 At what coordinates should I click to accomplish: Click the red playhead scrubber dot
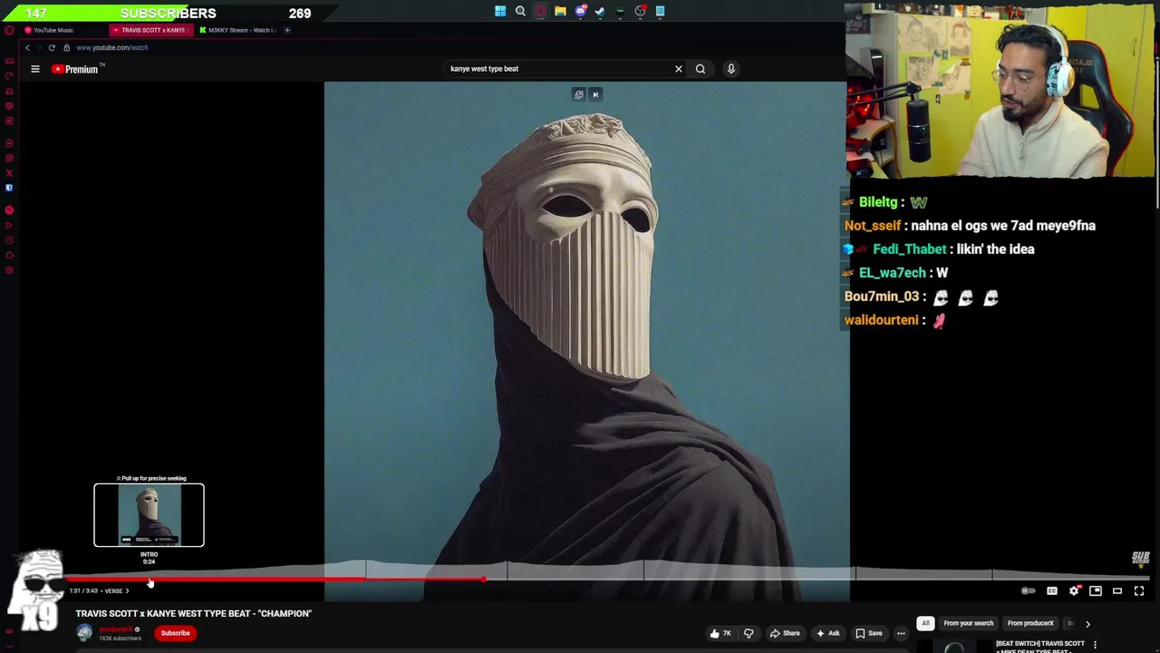[484, 579]
